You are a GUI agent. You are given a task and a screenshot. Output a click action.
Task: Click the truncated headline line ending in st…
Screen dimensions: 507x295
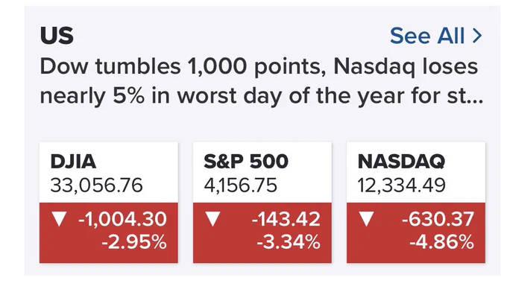click(262, 96)
